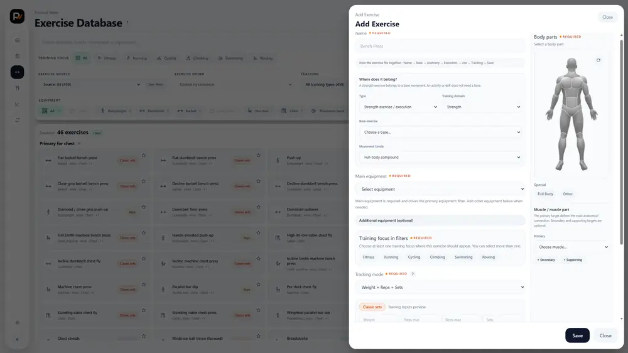Click the Tracking mode help question mark
Viewport: 628px width, 353px height.
pyautogui.click(x=413, y=274)
